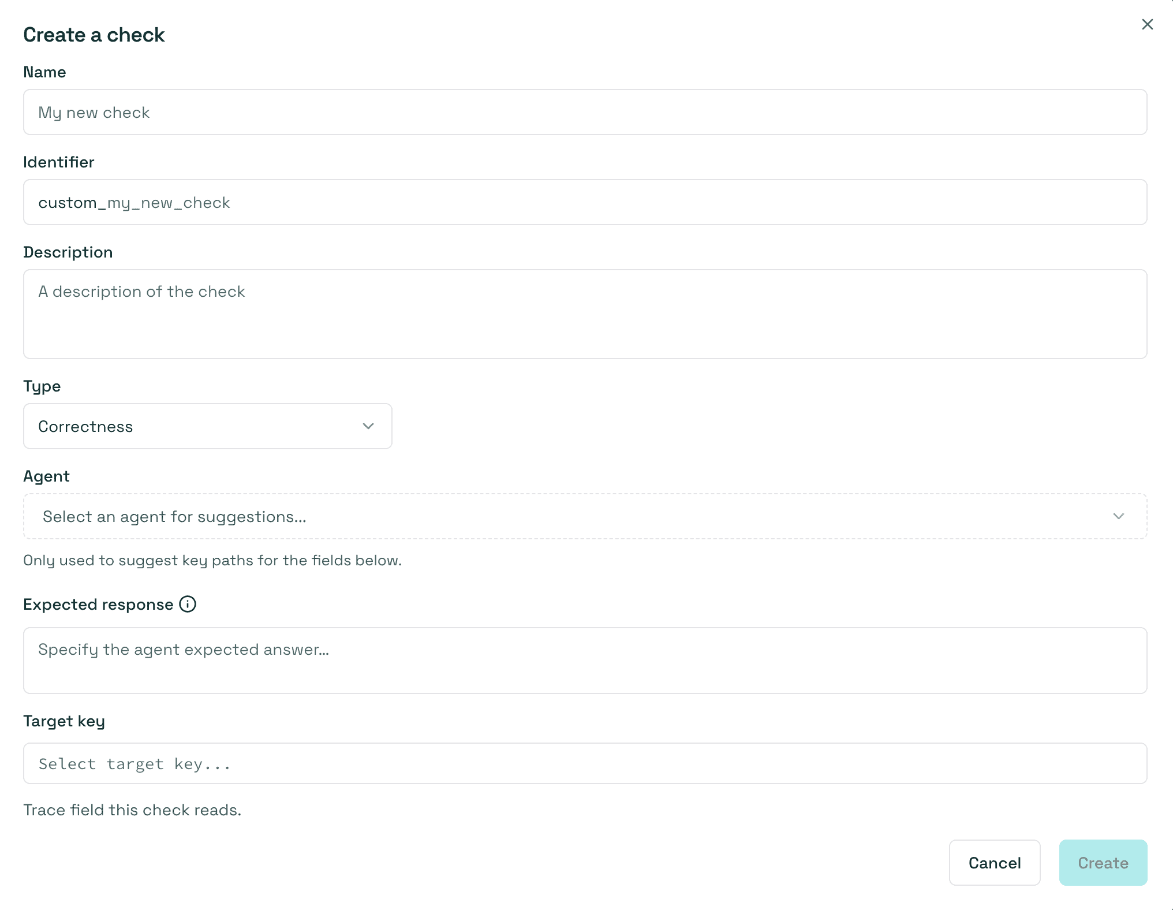Click the Description text area

coord(585,314)
